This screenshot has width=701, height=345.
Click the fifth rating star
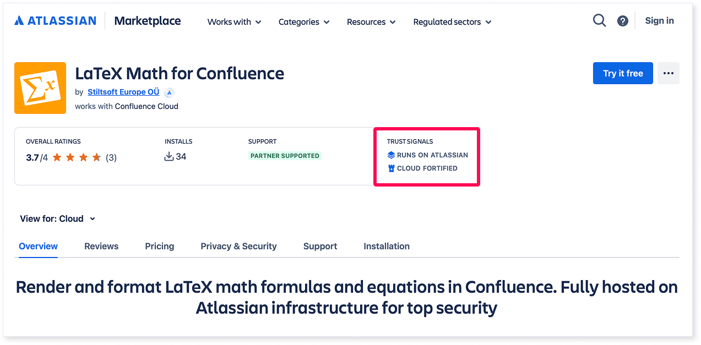coord(97,157)
